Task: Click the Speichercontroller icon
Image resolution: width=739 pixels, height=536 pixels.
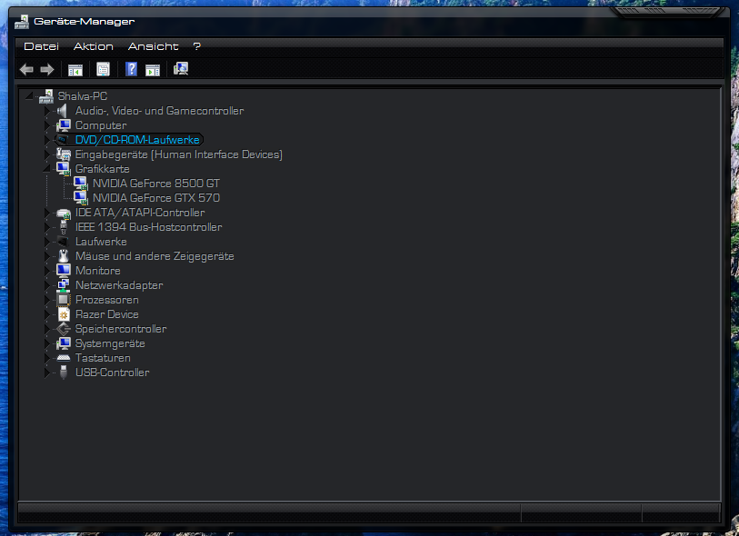Action: point(63,329)
